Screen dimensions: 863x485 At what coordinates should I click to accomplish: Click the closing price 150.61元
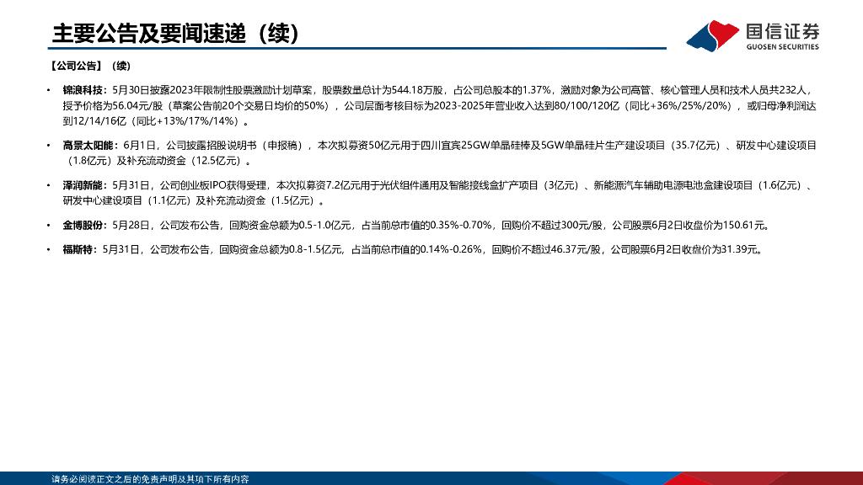[744, 226]
